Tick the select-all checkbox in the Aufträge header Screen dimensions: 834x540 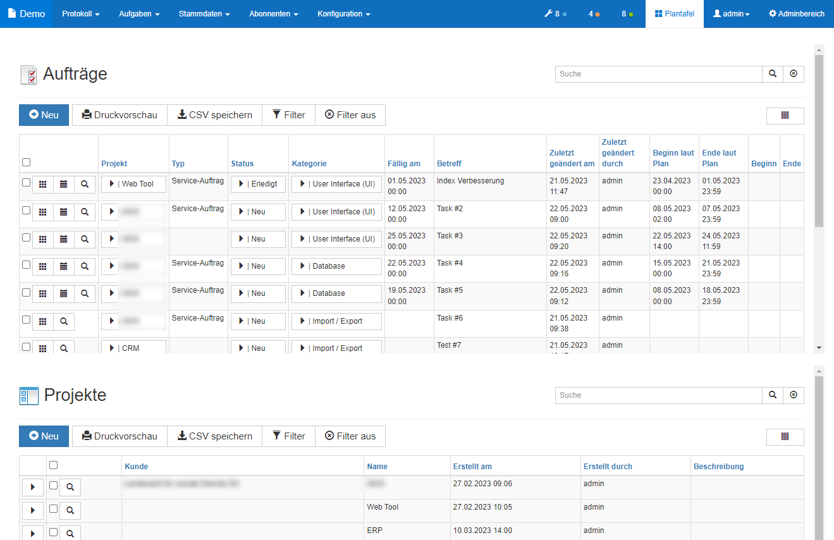[26, 163]
